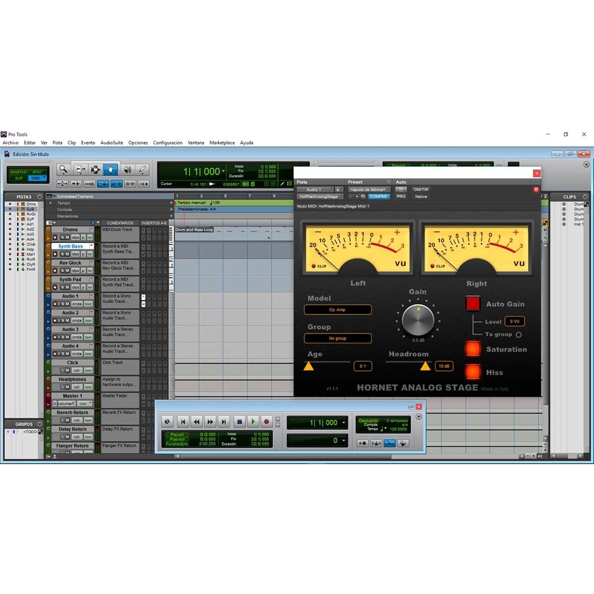Open the Ventana menu
The height and width of the screenshot is (594, 594).
pyautogui.click(x=196, y=143)
